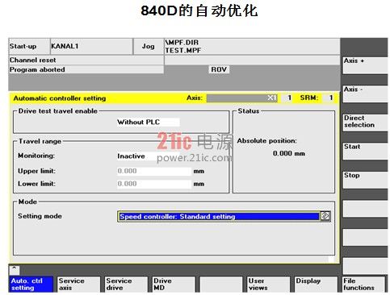
Task: Click the Stop softkey
Action: tap(365, 180)
